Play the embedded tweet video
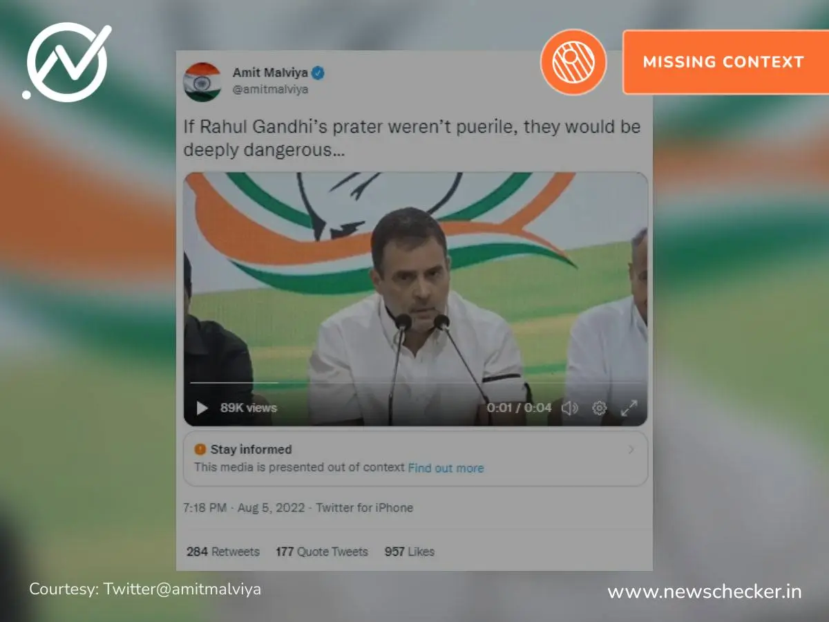This screenshot has width=829, height=622. (202, 408)
